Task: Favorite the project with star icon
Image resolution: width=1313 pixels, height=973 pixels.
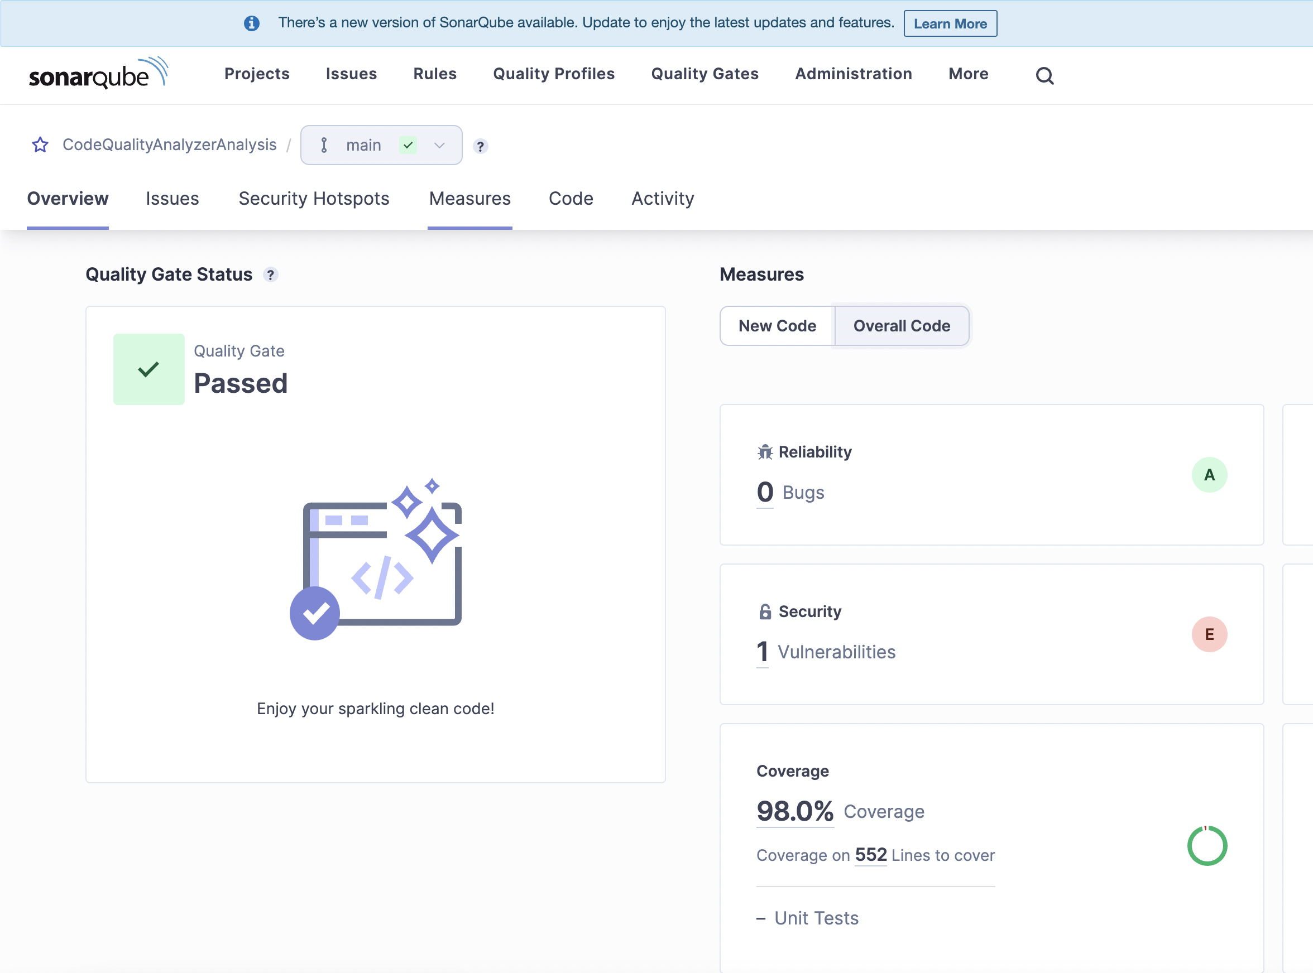Action: pos(40,145)
